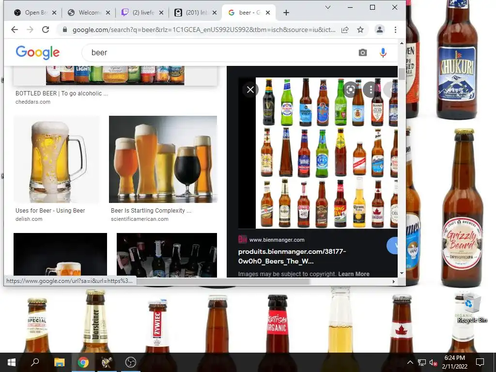Screen dimensions: 496x372
Task: Click the delish.com source text
Action: [29, 219]
